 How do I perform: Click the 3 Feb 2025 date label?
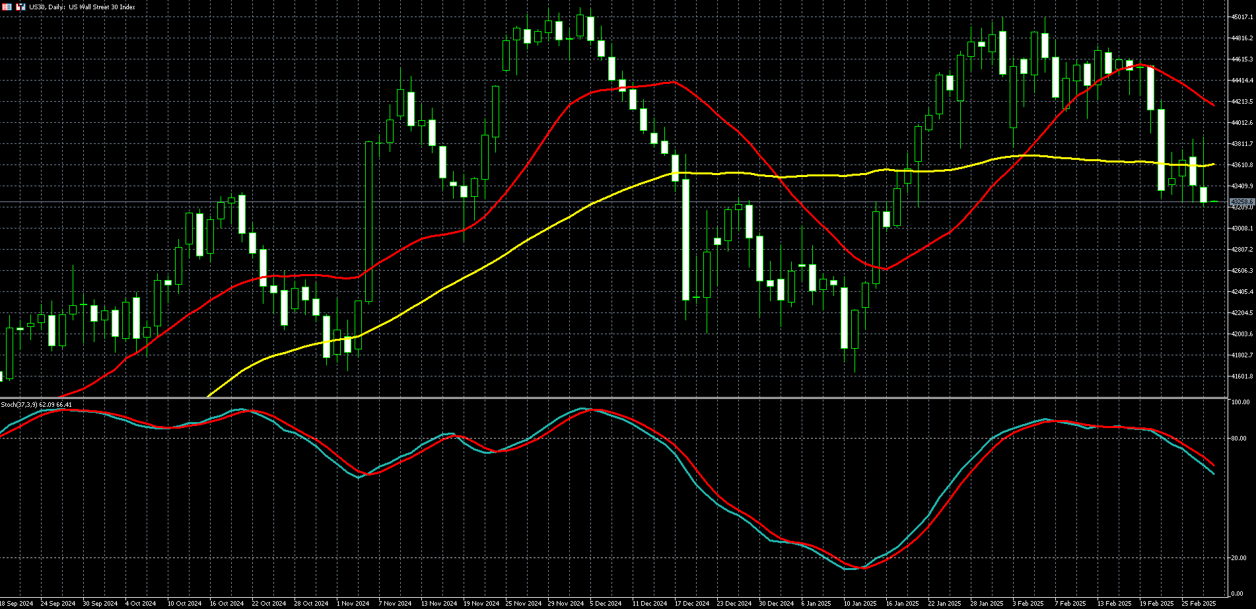(1028, 603)
